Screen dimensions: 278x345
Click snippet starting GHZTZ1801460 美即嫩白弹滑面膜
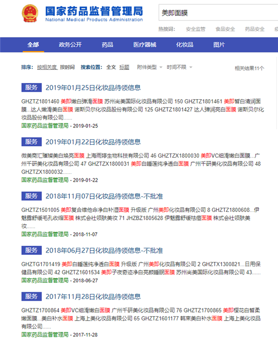[142, 110]
